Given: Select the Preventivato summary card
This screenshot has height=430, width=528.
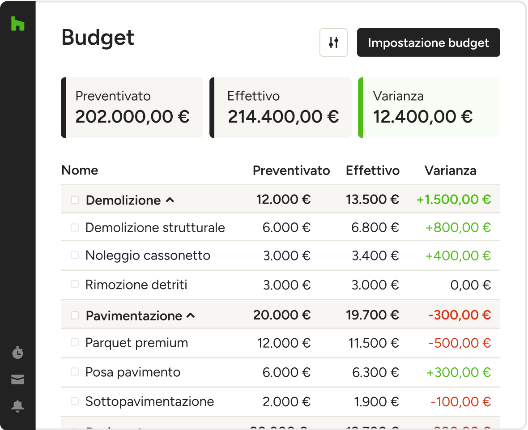Looking at the screenshot, I should pos(132,108).
